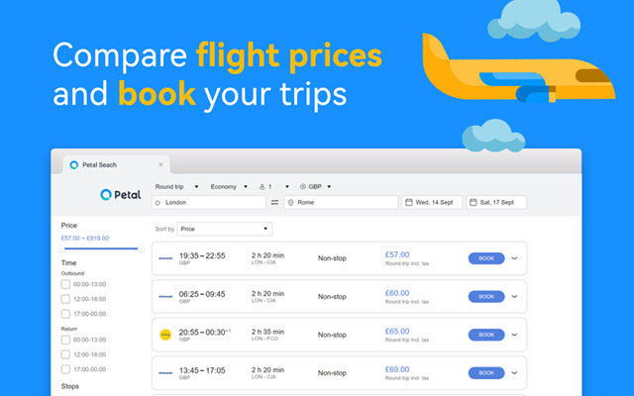The image size is (634, 396).
Task: Enable return 12:00-18:00 time filter
Action: (x=65, y=353)
